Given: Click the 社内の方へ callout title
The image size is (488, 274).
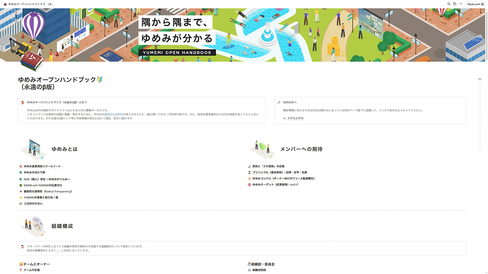Looking at the screenshot, I should 290,102.
